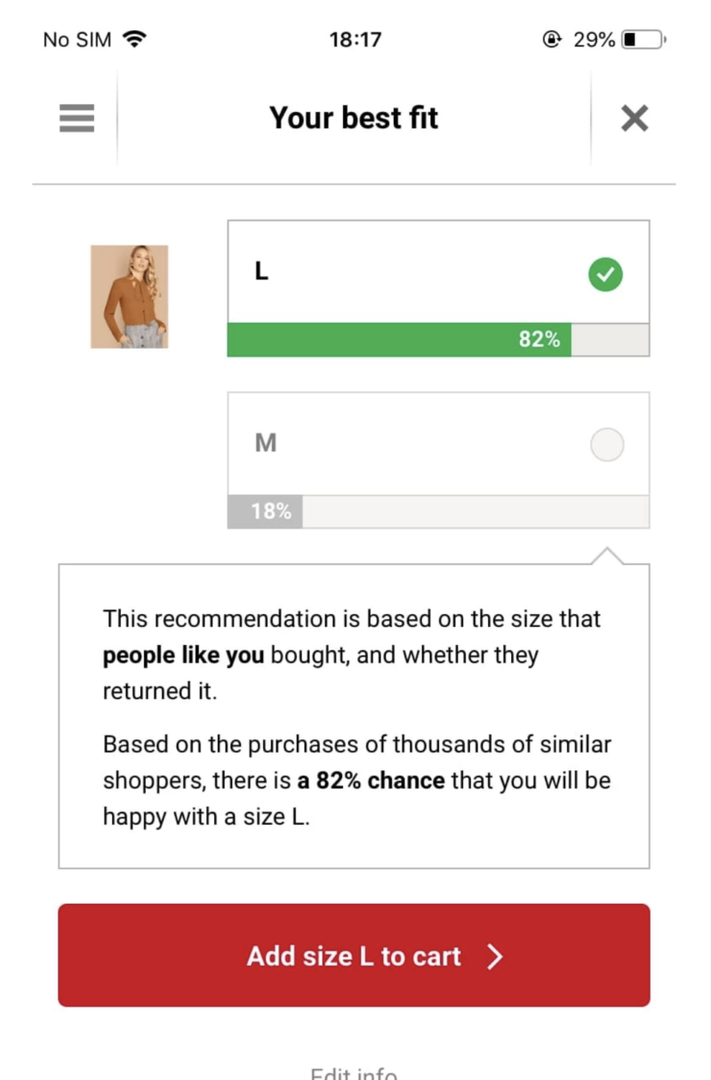
Task: Toggle the M size selection circle
Action: (607, 444)
